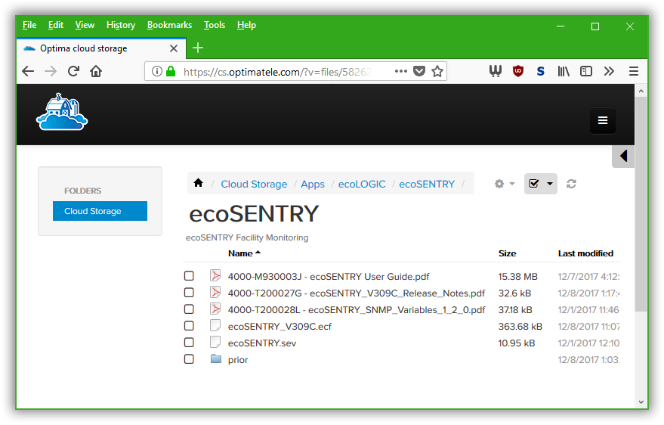This screenshot has height=425, width=664.
Task: Click ecoSENTRY breadcrumb link
Action: click(427, 184)
